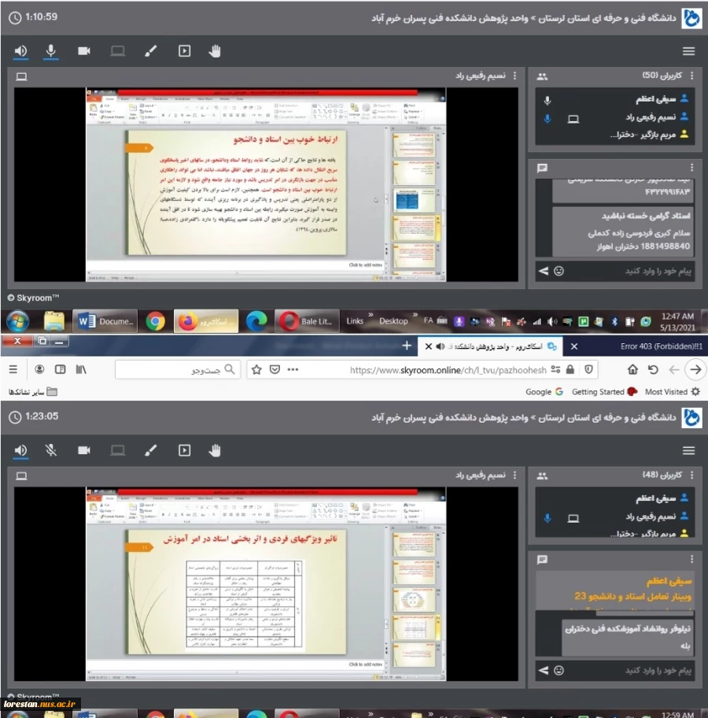Bookmark this page with the star icon
This screenshot has width=708, height=718.
(256, 369)
